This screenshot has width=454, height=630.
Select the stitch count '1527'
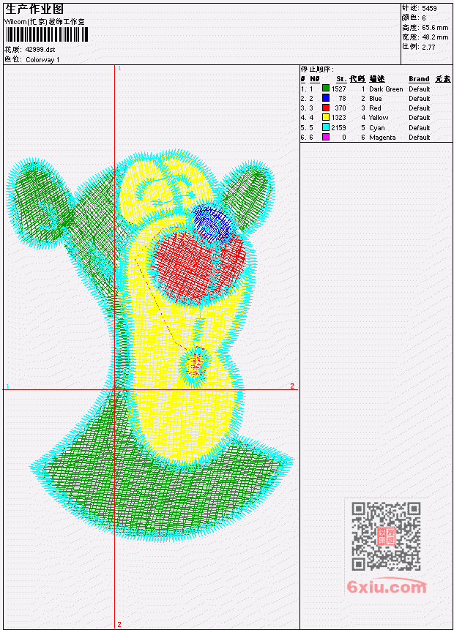[338, 89]
